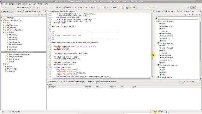The height and width of the screenshot is (114, 202).
Task: Switch to the Type Hierarchy tab
Action: click(27, 11)
